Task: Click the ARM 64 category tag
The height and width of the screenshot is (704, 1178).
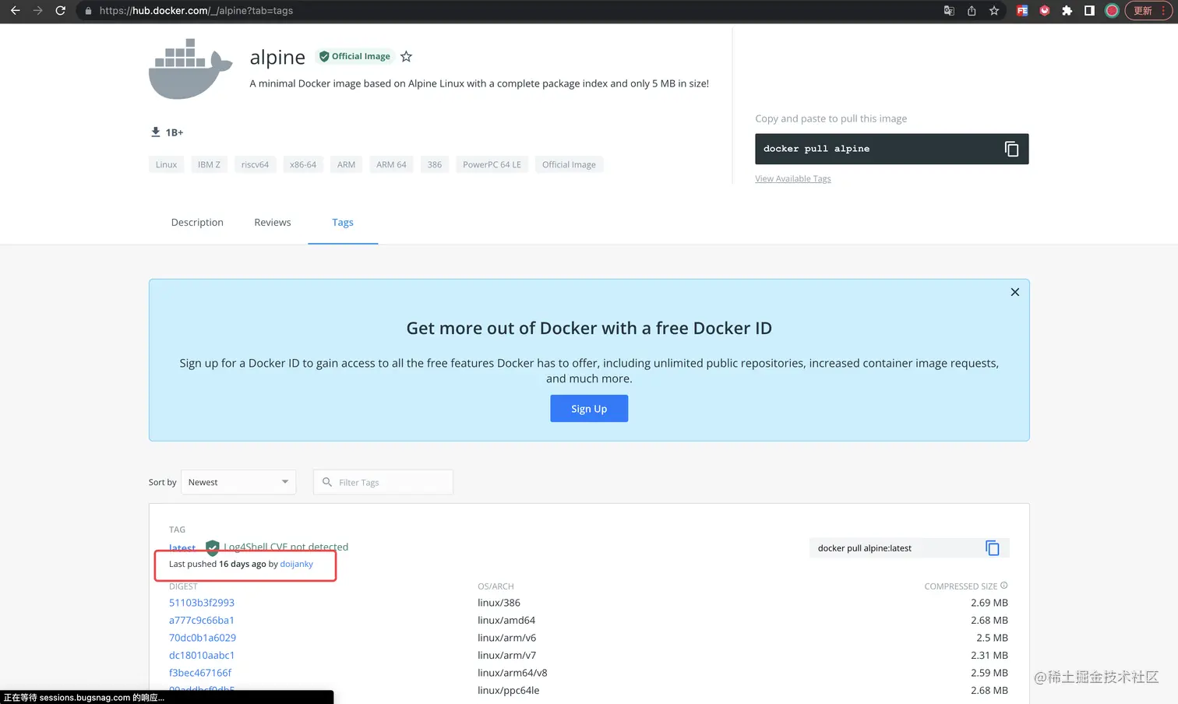Action: [391, 164]
